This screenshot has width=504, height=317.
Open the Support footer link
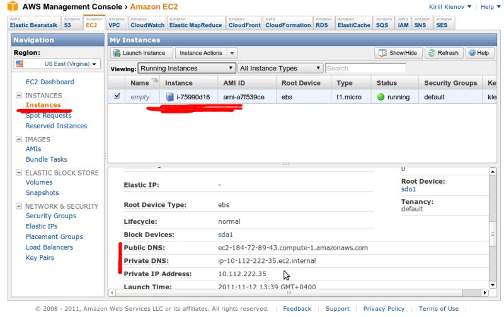338,309
